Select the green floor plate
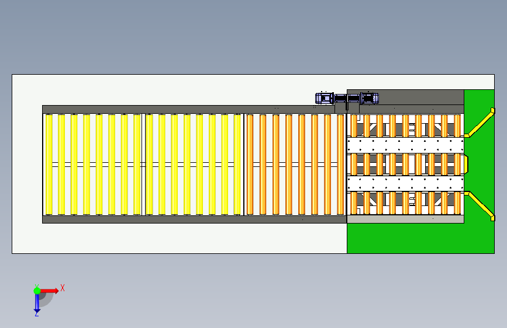Viewport: 507px width, 328px height. [420, 238]
